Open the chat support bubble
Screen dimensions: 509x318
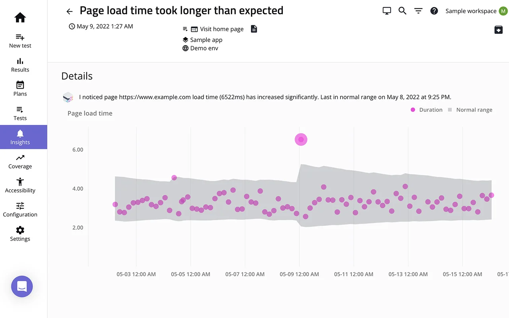[x=21, y=286]
